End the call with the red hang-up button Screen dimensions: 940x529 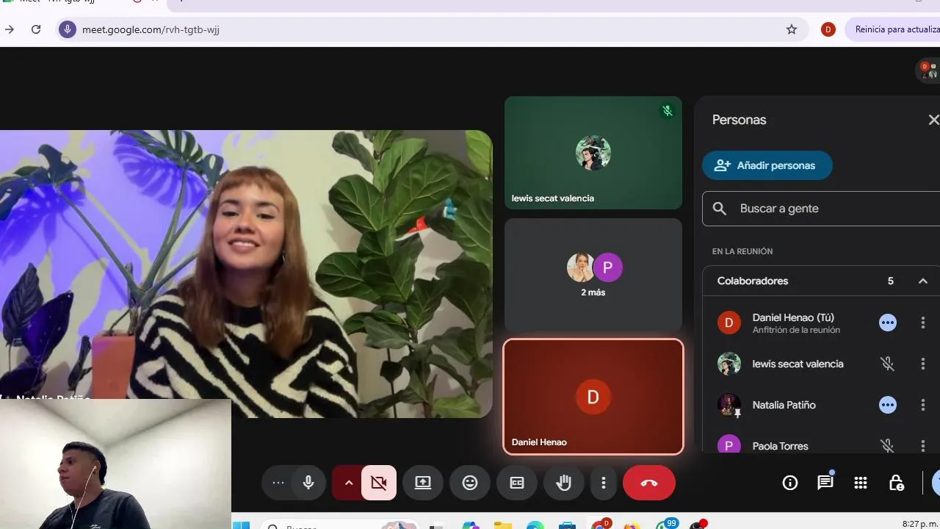pyautogui.click(x=649, y=483)
